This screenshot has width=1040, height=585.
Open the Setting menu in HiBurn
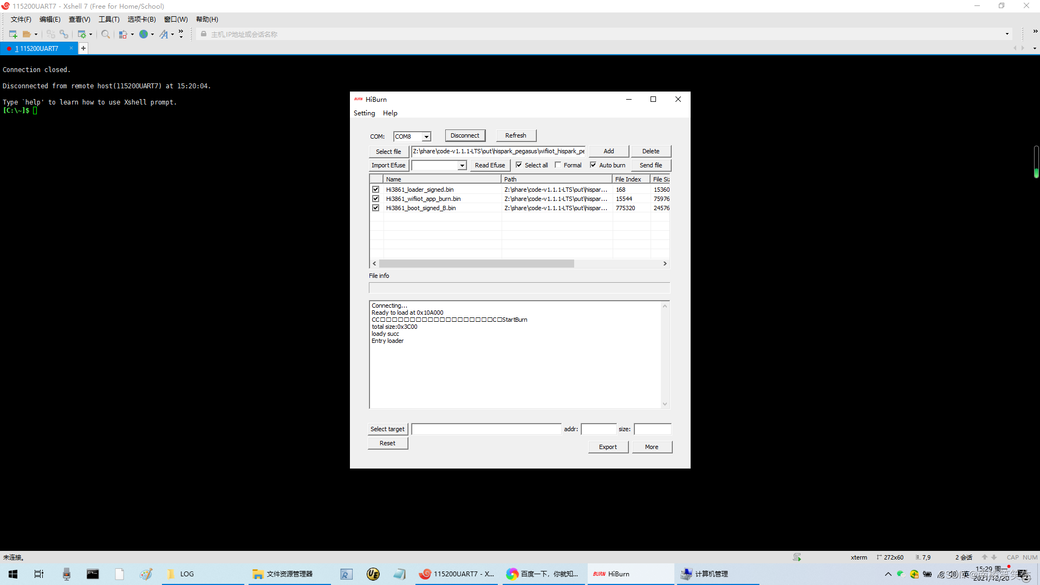364,113
